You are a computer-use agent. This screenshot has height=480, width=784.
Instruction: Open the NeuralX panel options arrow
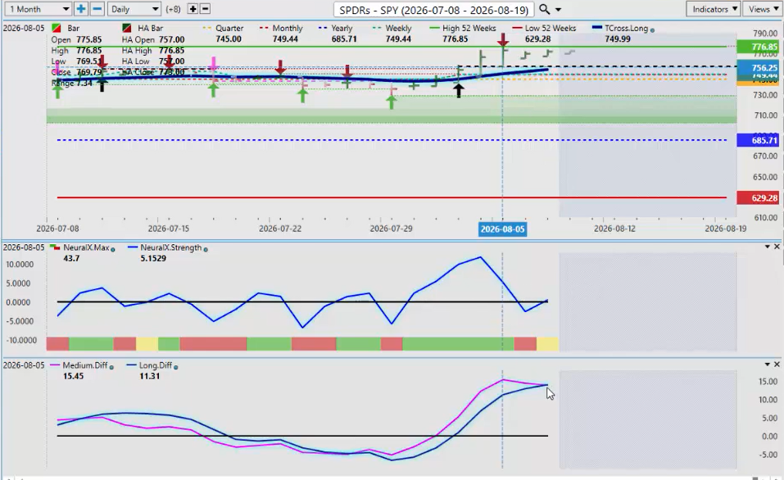[768, 247]
